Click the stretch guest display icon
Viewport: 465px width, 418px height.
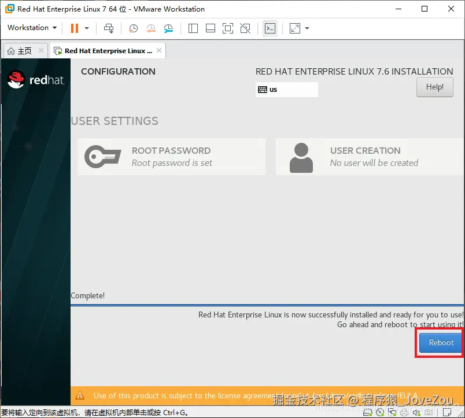pyautogui.click(x=295, y=28)
